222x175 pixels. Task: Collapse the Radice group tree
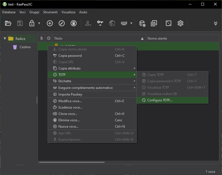point(5,38)
